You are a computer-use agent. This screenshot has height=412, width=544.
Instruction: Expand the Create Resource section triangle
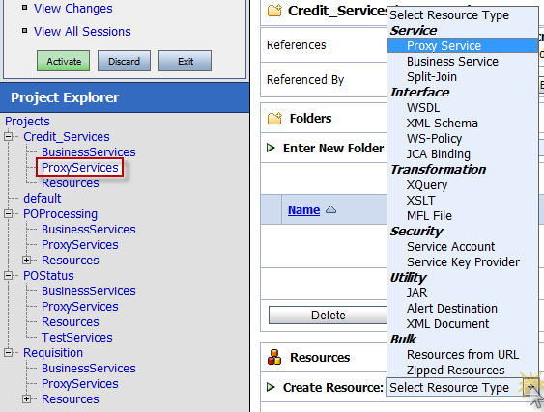coord(271,387)
